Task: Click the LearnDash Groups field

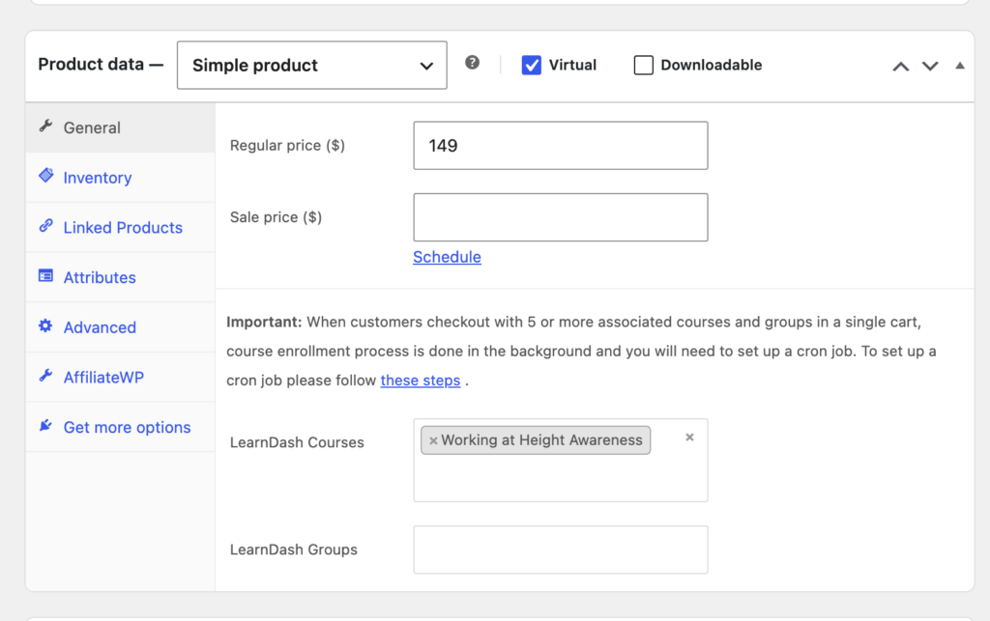Action: (561, 550)
